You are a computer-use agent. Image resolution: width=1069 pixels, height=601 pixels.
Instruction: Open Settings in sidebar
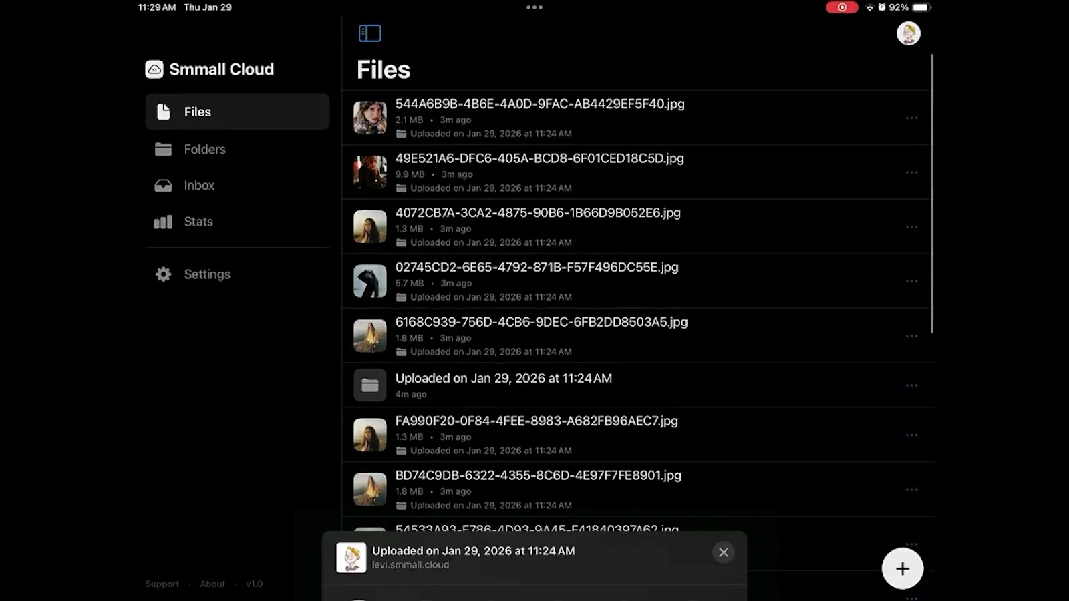click(237, 274)
